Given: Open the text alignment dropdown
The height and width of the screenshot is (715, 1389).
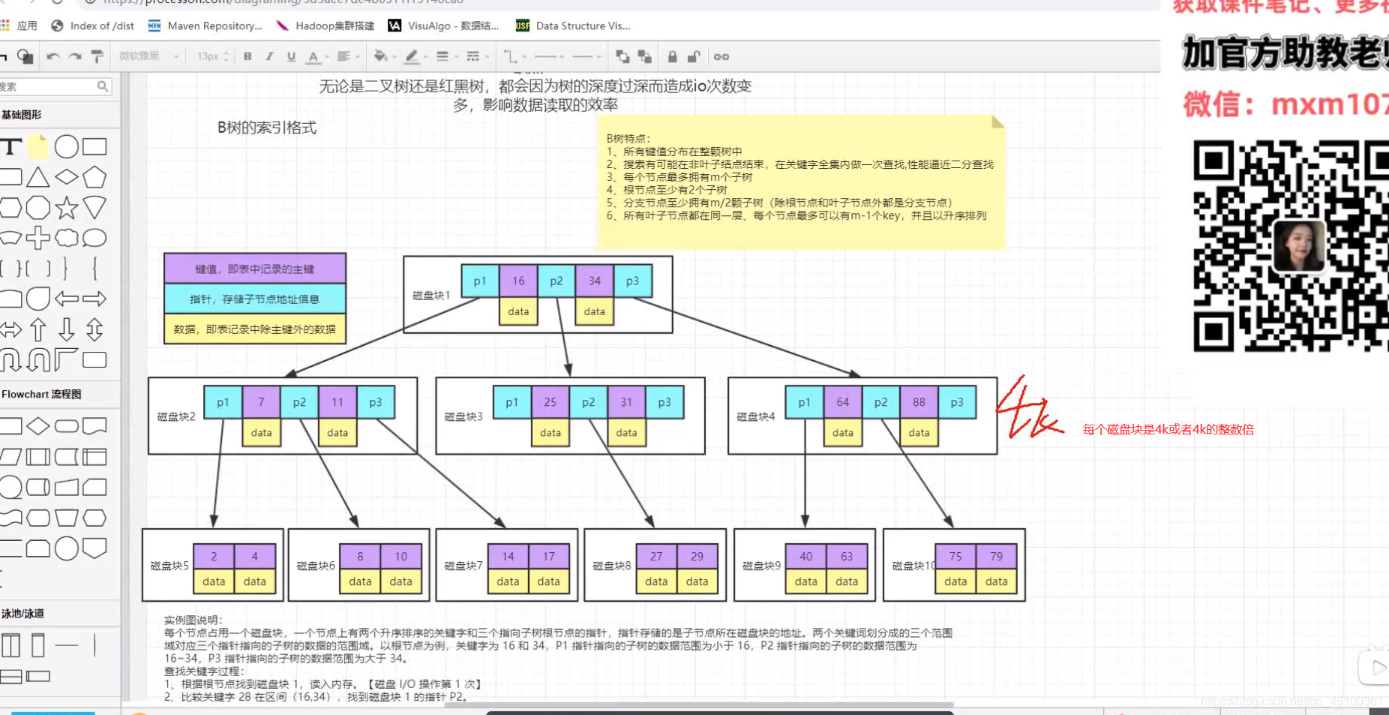Looking at the screenshot, I should pos(347,57).
